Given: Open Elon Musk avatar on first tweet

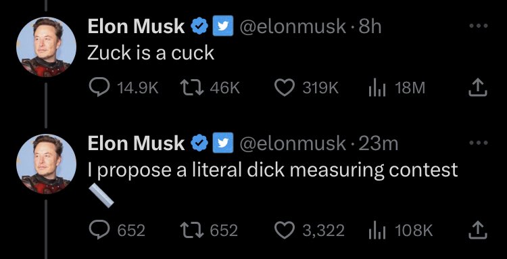Looking at the screenshot, I should coord(46,47).
